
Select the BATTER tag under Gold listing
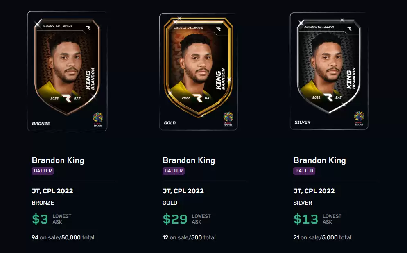point(173,171)
